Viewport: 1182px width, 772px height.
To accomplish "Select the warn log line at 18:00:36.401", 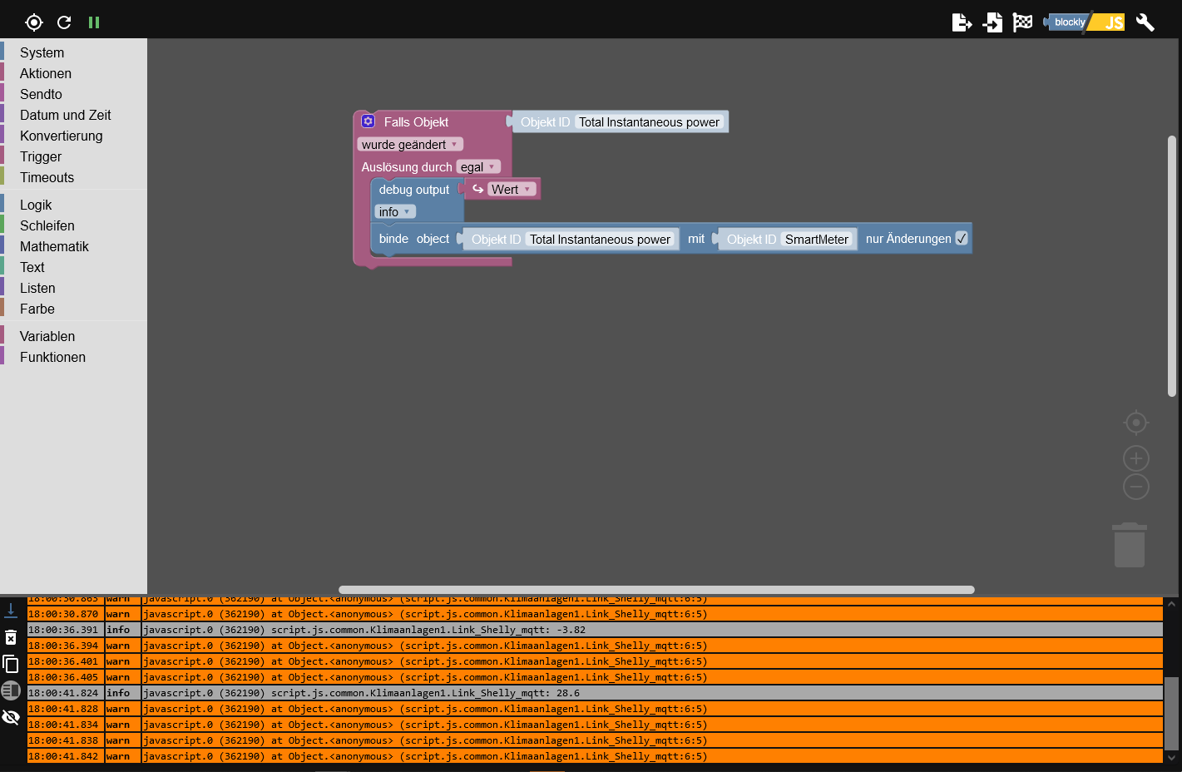I will tap(595, 661).
